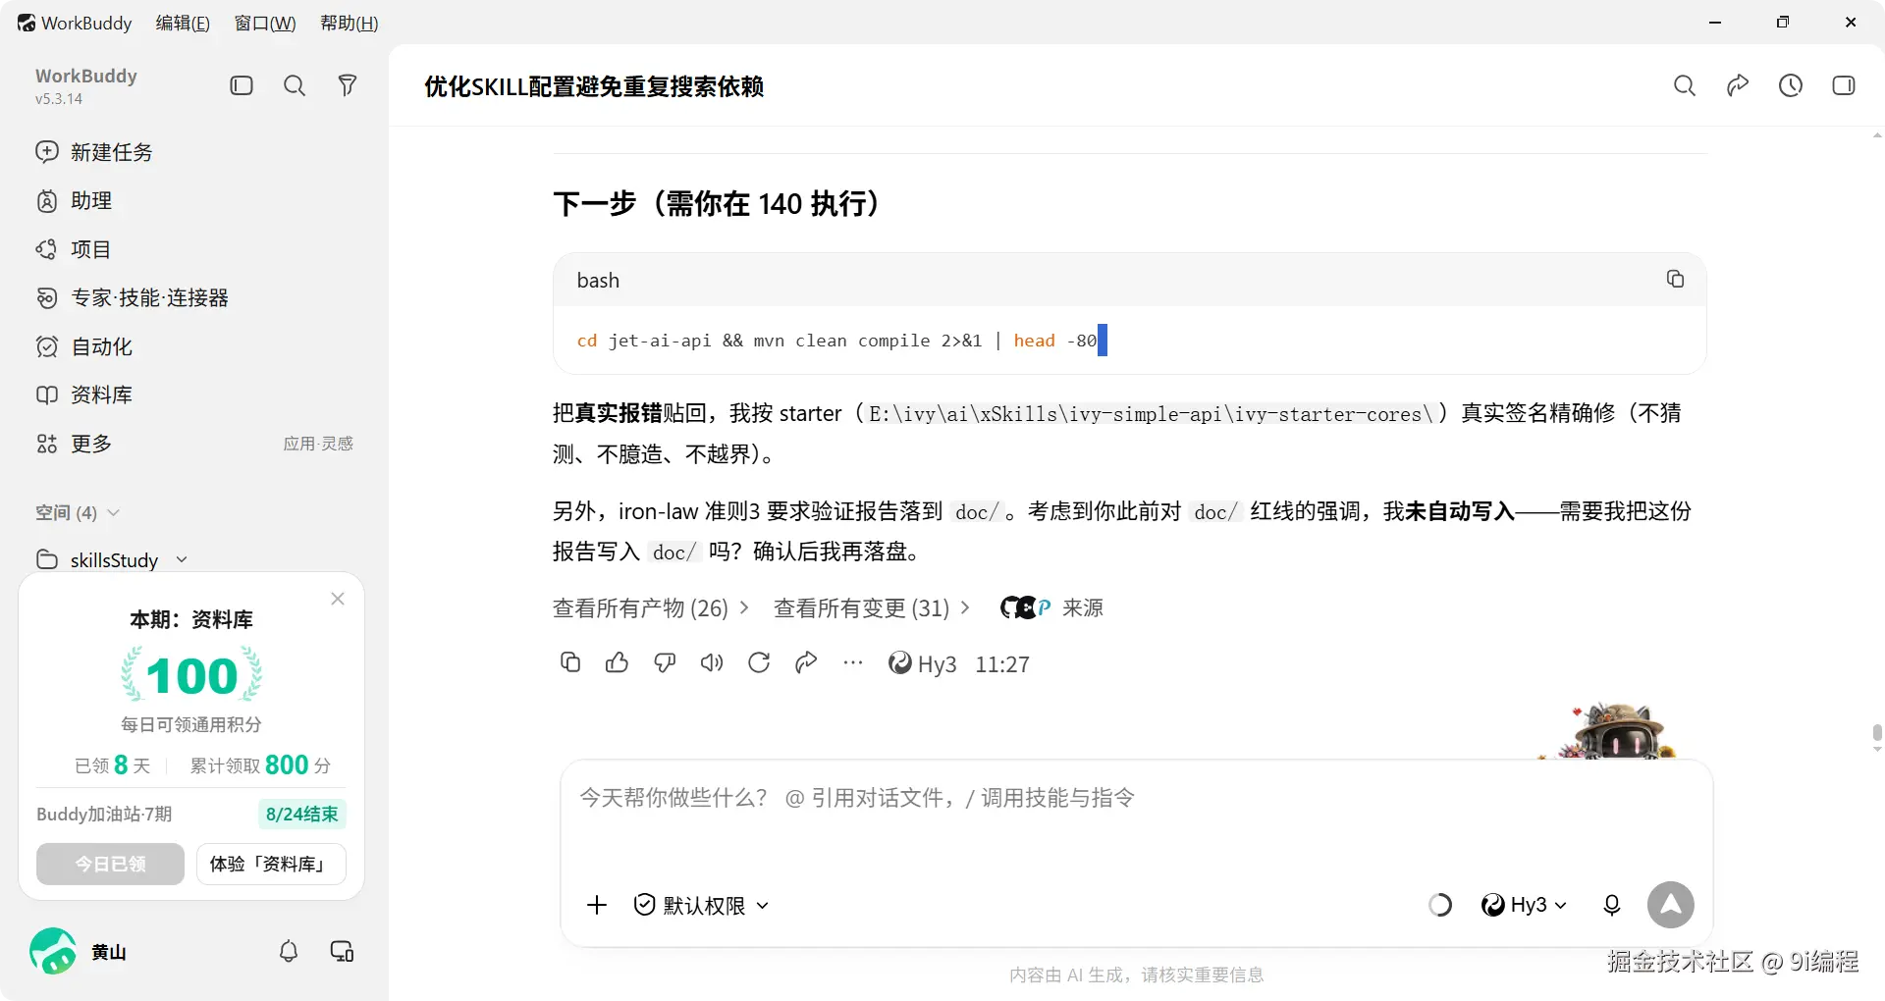Expand 查看所有变更 (31)
Screen dimensions: 1885x1001
click(x=872, y=608)
